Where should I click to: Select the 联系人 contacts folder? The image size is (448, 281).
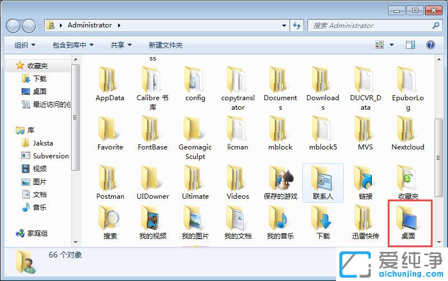click(323, 183)
